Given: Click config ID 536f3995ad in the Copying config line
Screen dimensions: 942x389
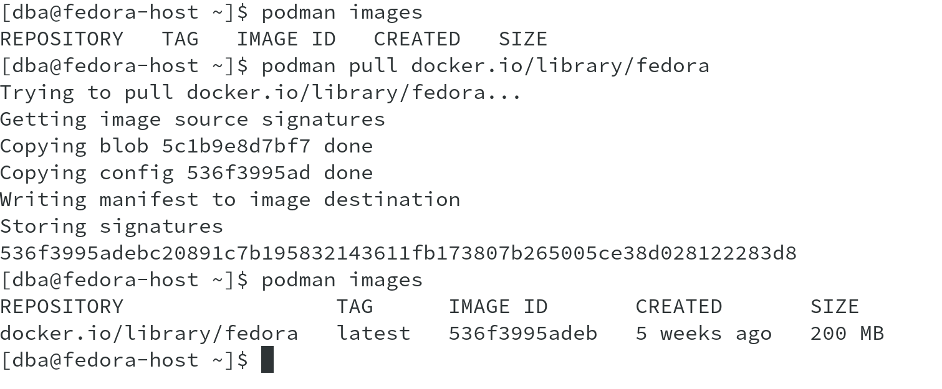Looking at the screenshot, I should point(249,173).
